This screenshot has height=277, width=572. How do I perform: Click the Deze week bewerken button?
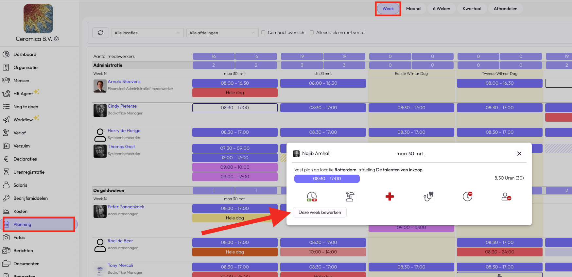320,212
